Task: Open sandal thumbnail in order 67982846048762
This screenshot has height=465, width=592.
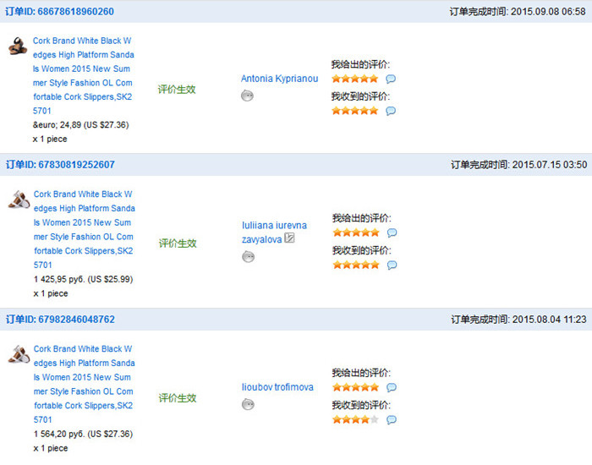Action: [x=19, y=355]
